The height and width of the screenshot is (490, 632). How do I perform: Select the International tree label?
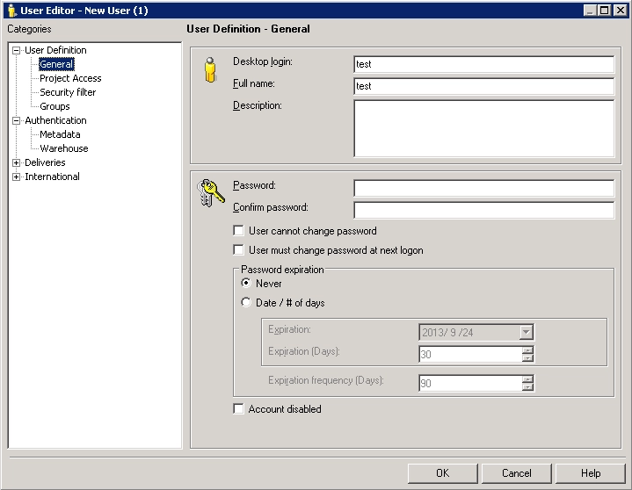[x=53, y=177]
